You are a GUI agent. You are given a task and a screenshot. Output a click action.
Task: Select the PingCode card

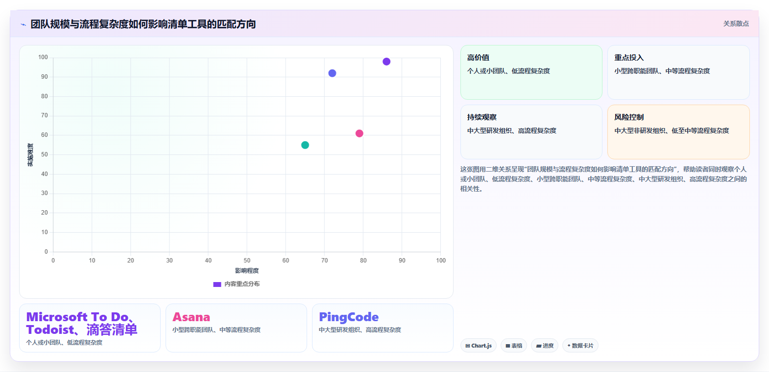pyautogui.click(x=383, y=328)
